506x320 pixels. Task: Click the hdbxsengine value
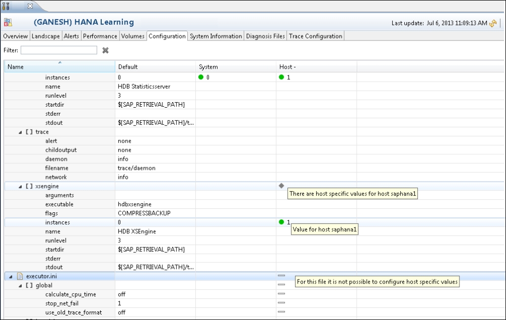click(x=135, y=204)
